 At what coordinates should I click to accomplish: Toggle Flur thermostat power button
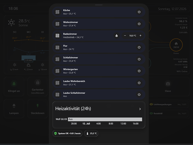(139, 47)
